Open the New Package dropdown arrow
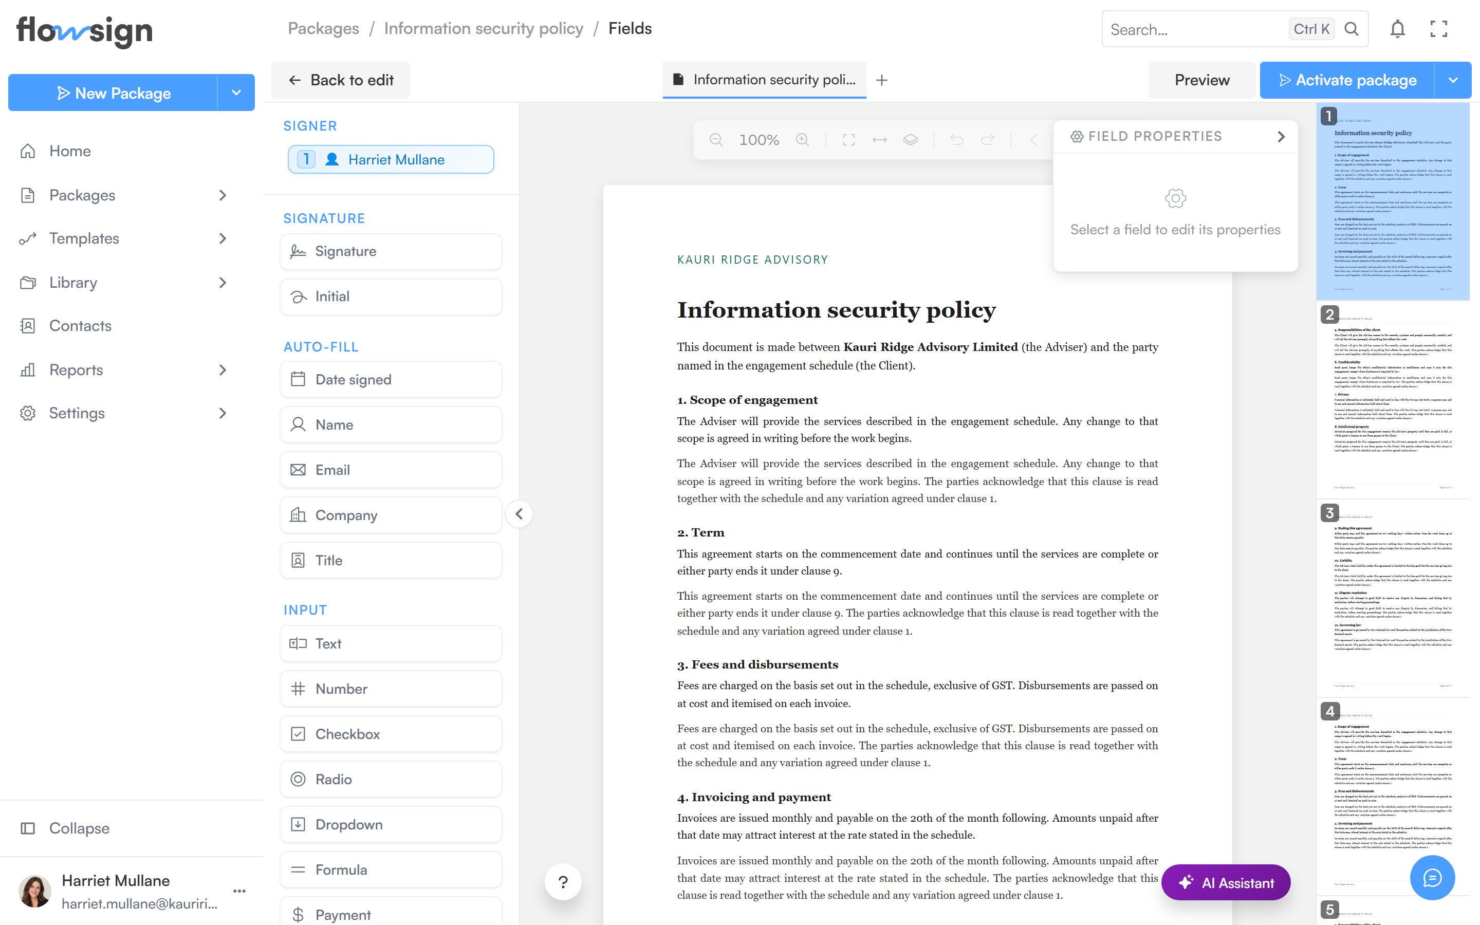Image resolution: width=1480 pixels, height=925 pixels. point(236,93)
